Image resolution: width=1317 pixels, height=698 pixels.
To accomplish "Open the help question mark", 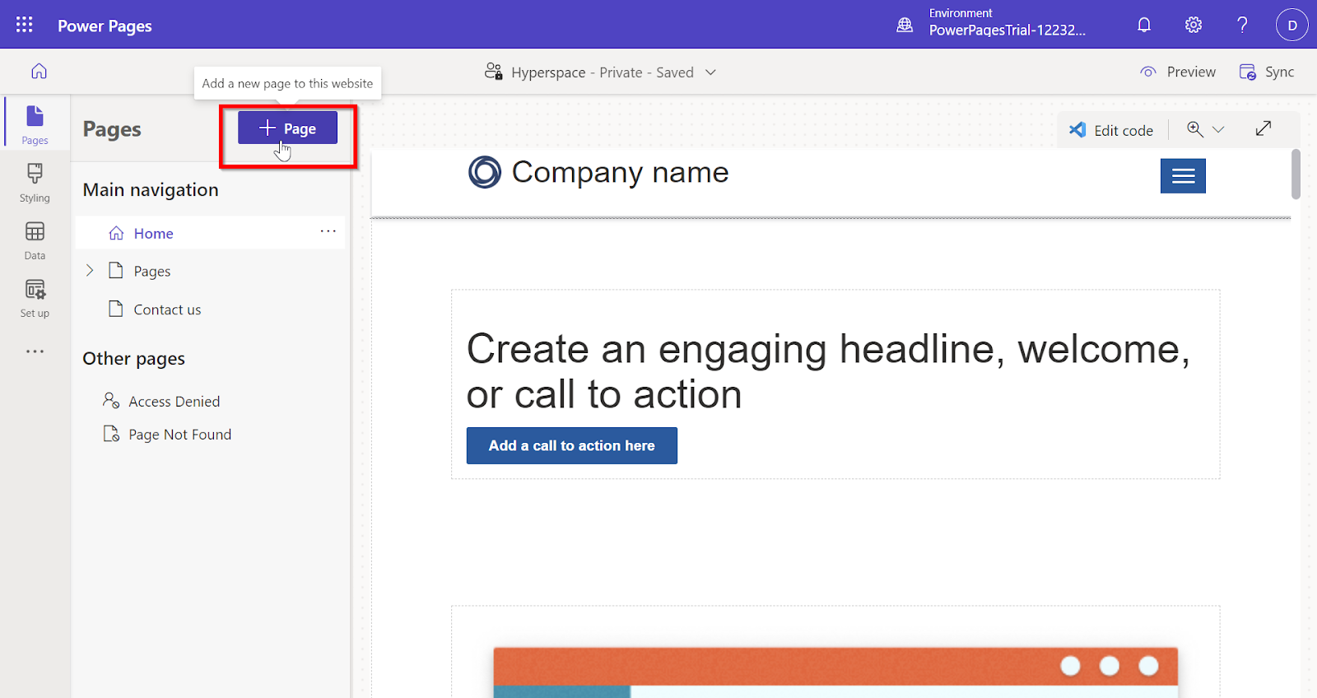I will click(x=1242, y=25).
